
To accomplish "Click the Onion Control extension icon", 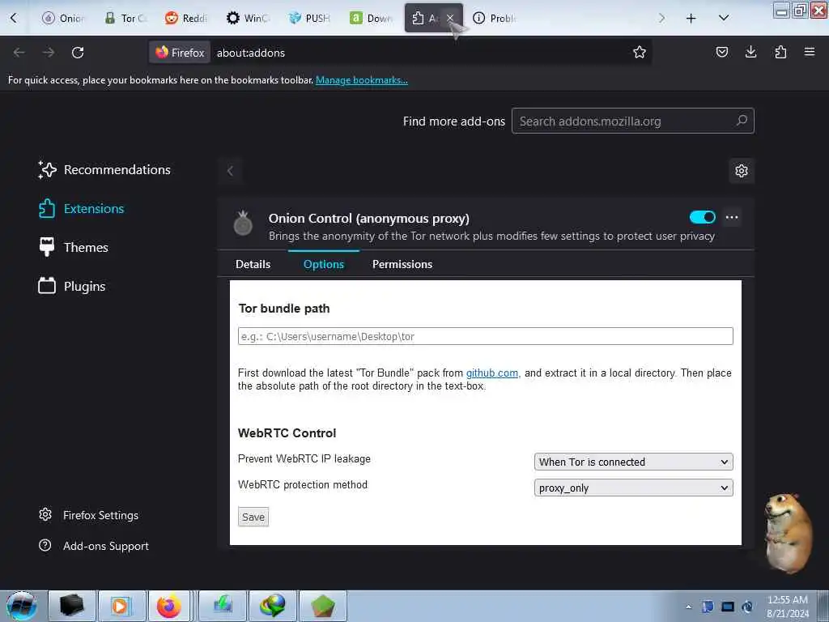I will pos(243,224).
